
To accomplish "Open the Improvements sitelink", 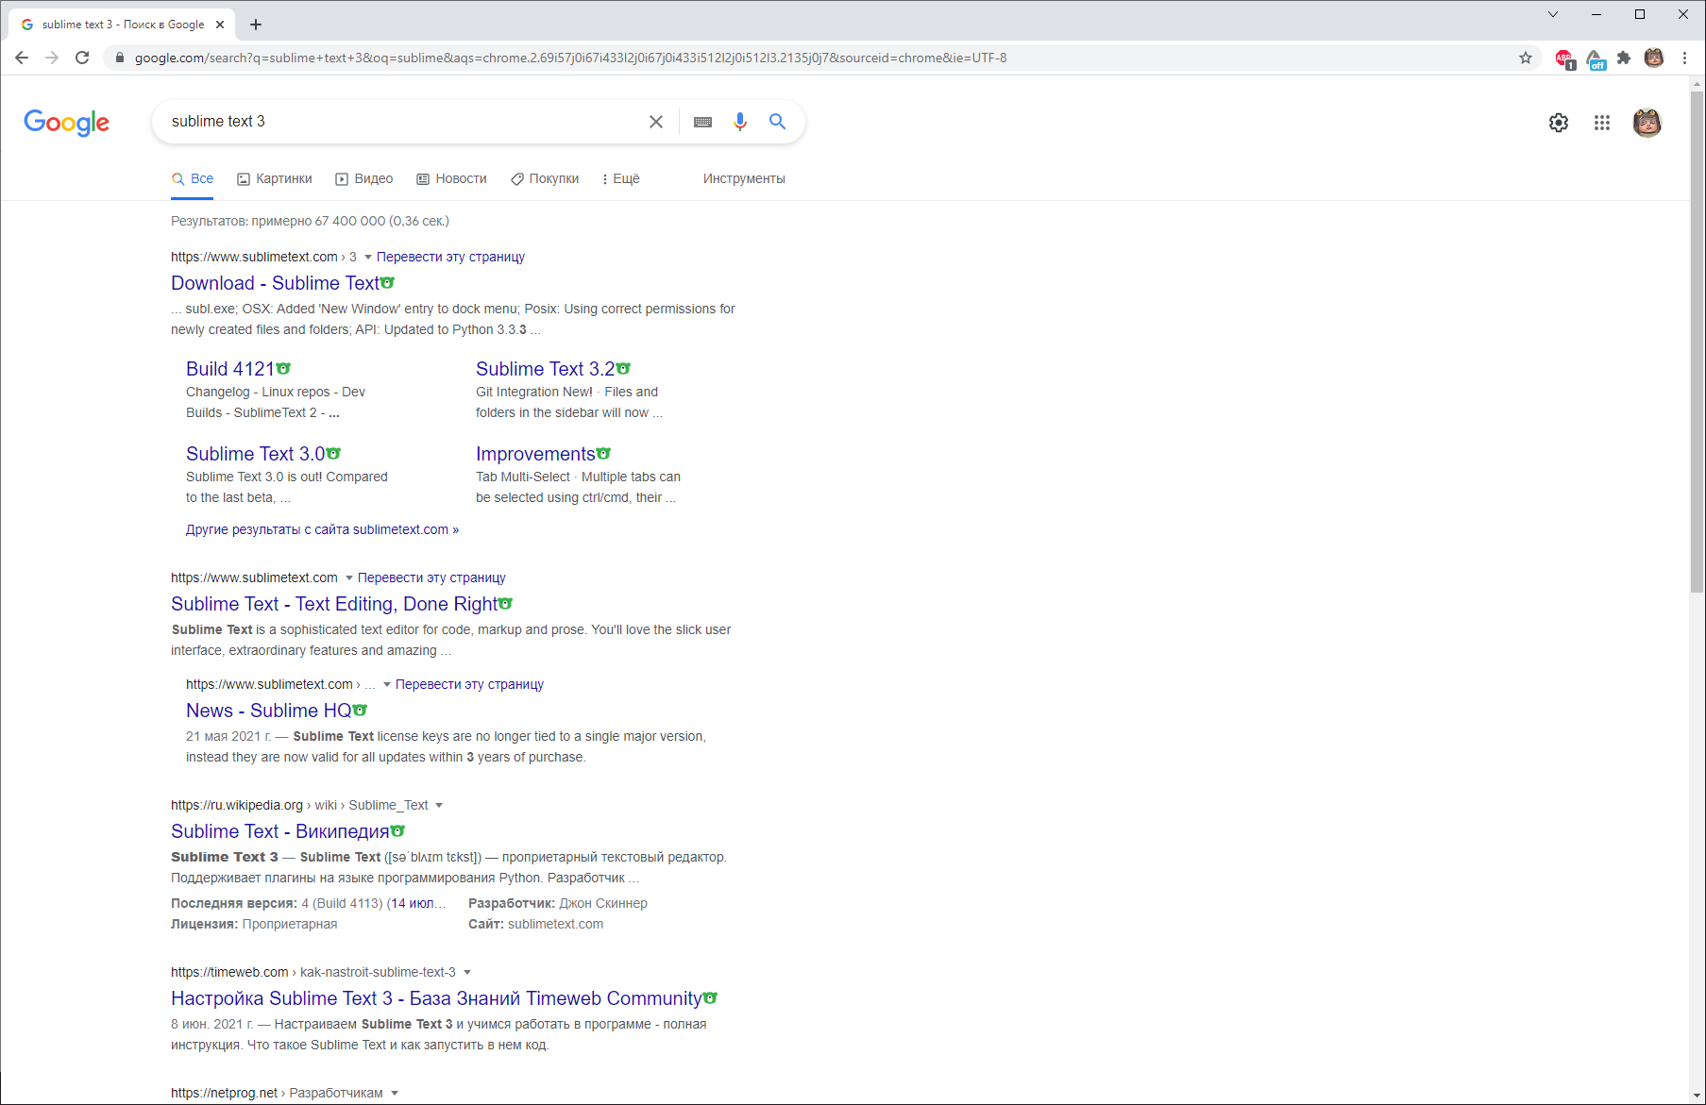I will [535, 454].
